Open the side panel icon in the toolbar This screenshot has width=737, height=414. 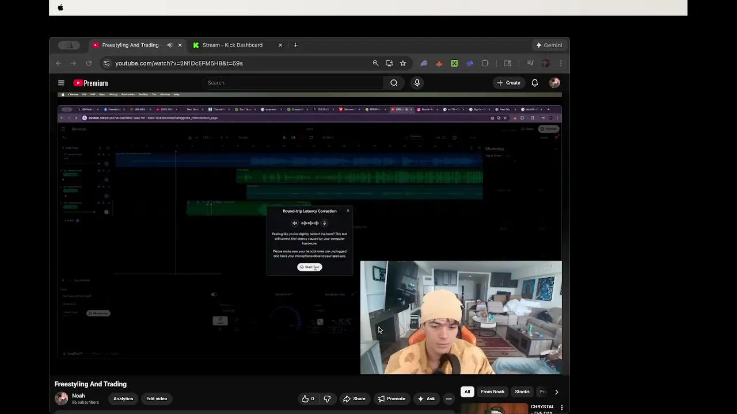pos(507,63)
